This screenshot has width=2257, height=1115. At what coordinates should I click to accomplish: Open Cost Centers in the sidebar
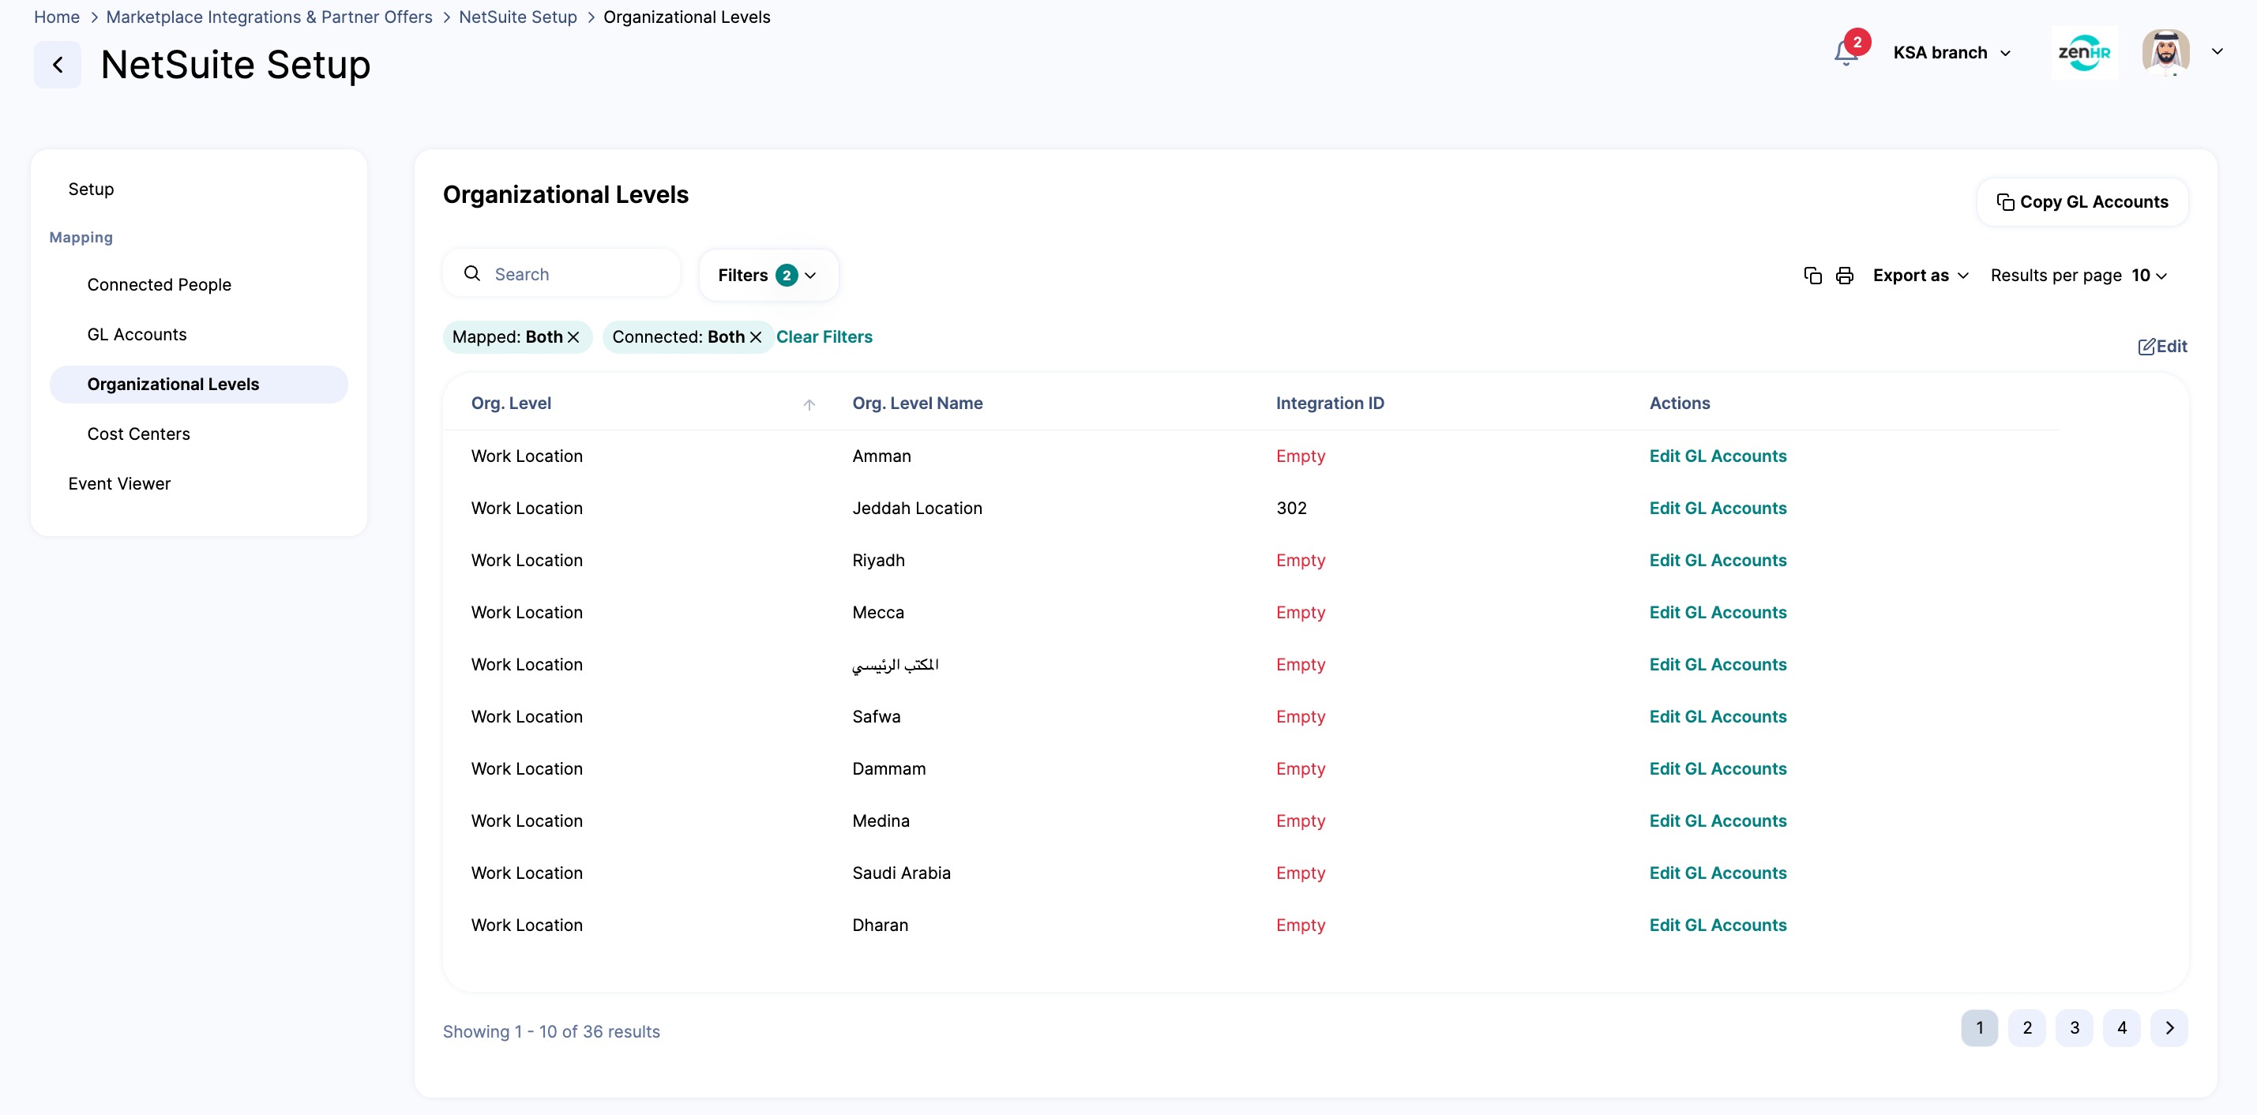(138, 434)
